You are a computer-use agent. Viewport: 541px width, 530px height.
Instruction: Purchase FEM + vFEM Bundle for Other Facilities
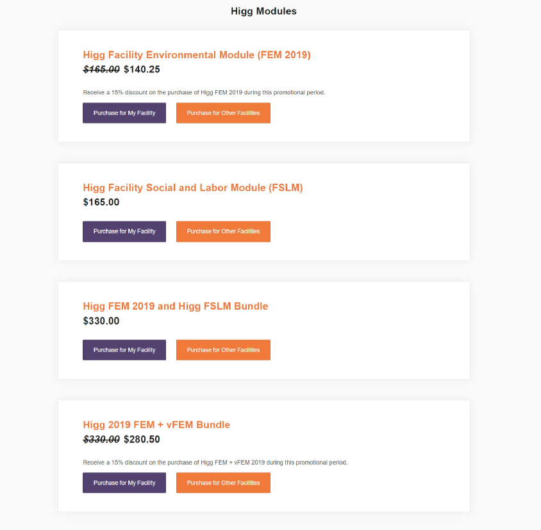pyautogui.click(x=223, y=483)
